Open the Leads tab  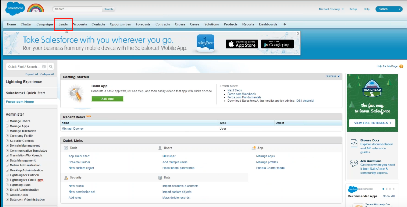coord(63,24)
